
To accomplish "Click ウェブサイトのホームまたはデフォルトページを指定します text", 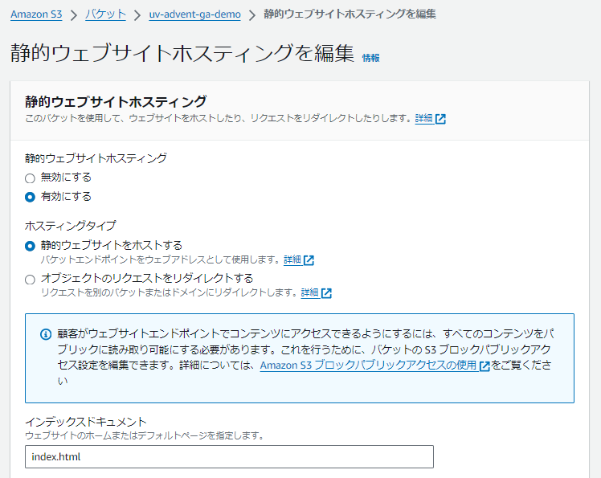I will pyautogui.click(x=144, y=436).
